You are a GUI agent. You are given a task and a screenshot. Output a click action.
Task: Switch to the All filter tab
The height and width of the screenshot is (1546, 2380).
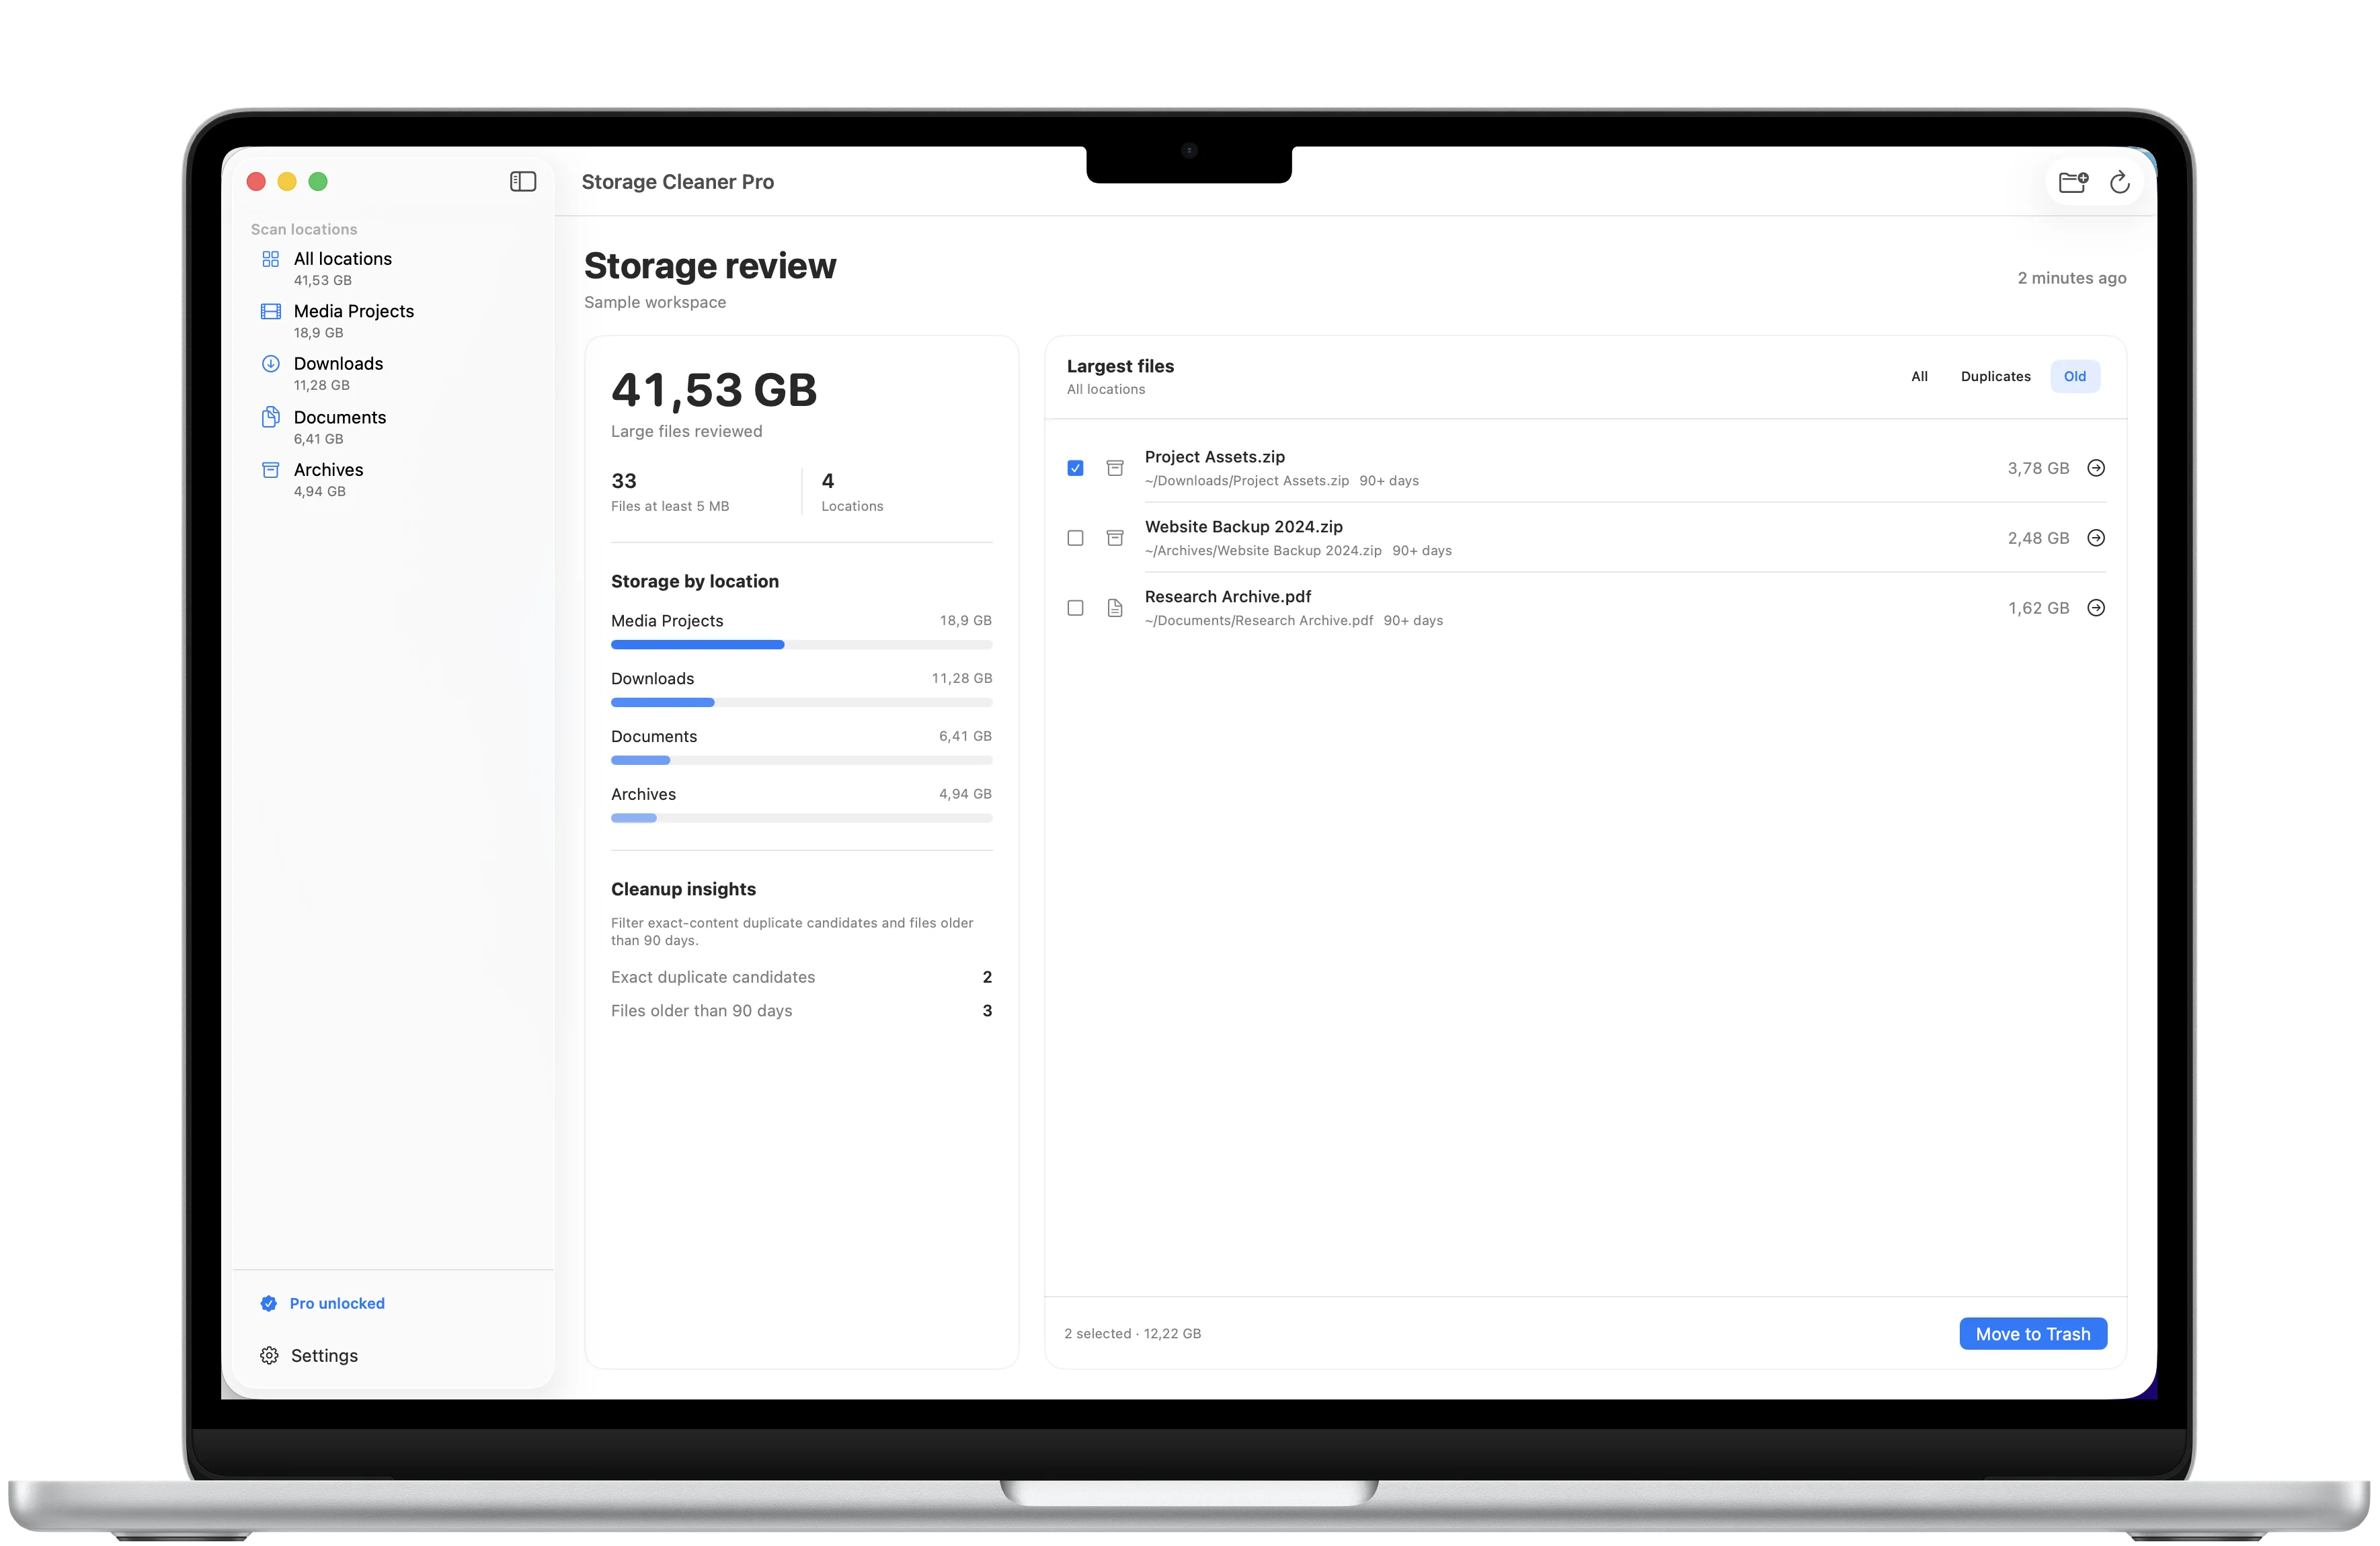[x=1919, y=376]
